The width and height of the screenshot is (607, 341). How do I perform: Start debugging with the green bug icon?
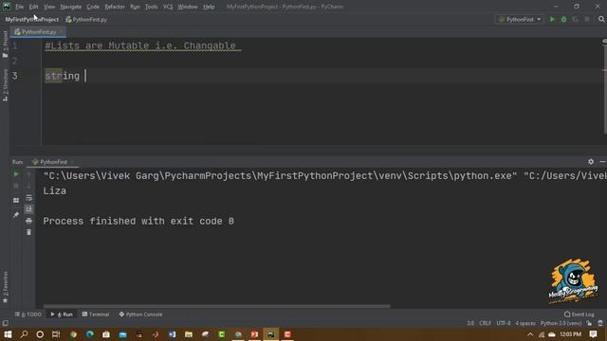click(563, 19)
